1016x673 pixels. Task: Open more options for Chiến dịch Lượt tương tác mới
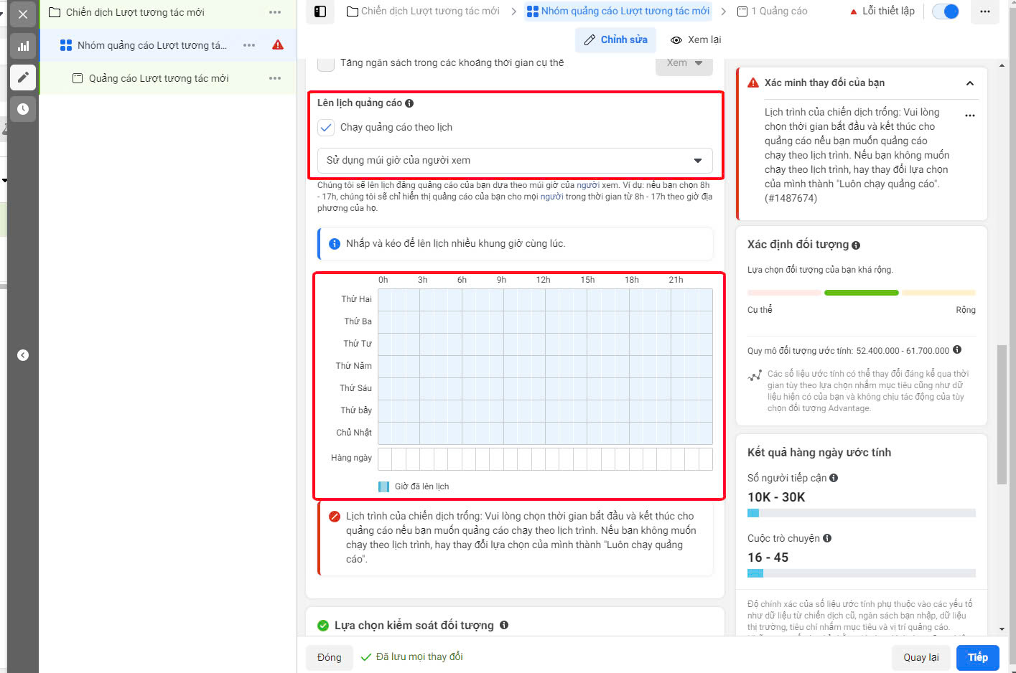275,12
